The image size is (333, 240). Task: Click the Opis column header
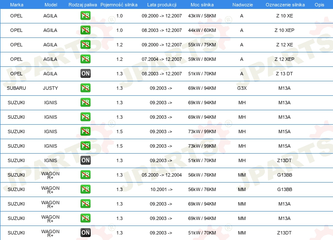(319, 4)
